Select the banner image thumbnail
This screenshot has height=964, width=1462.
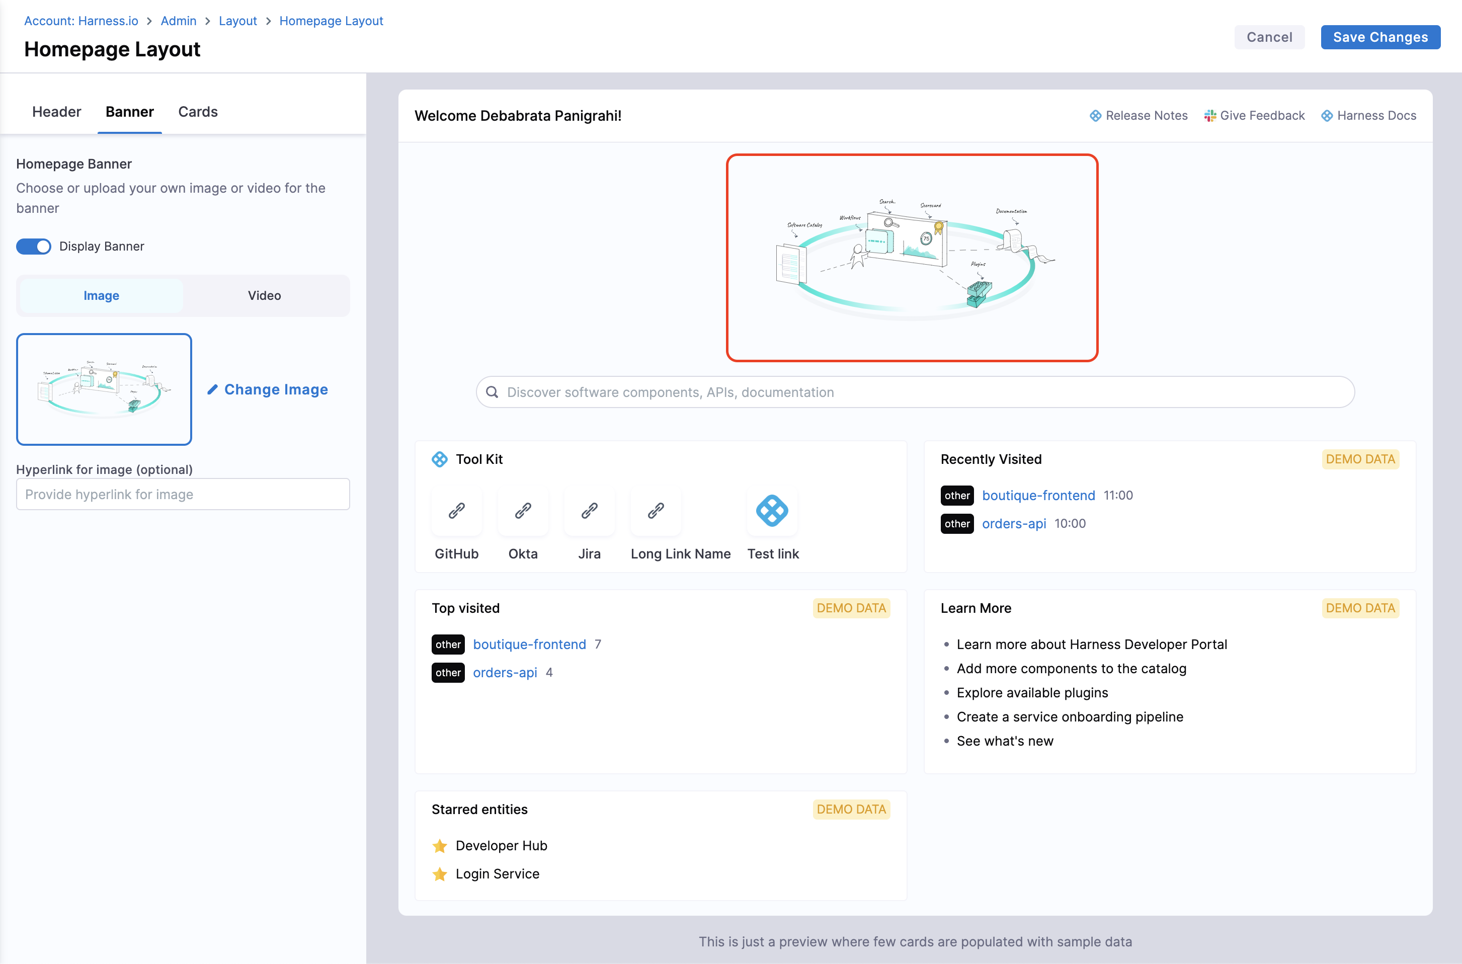coord(104,389)
